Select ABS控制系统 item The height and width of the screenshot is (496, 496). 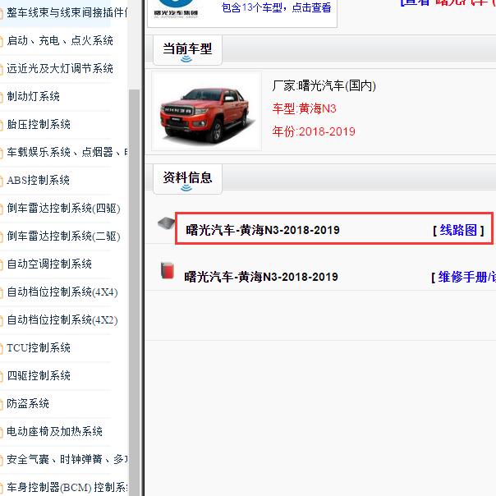38,180
